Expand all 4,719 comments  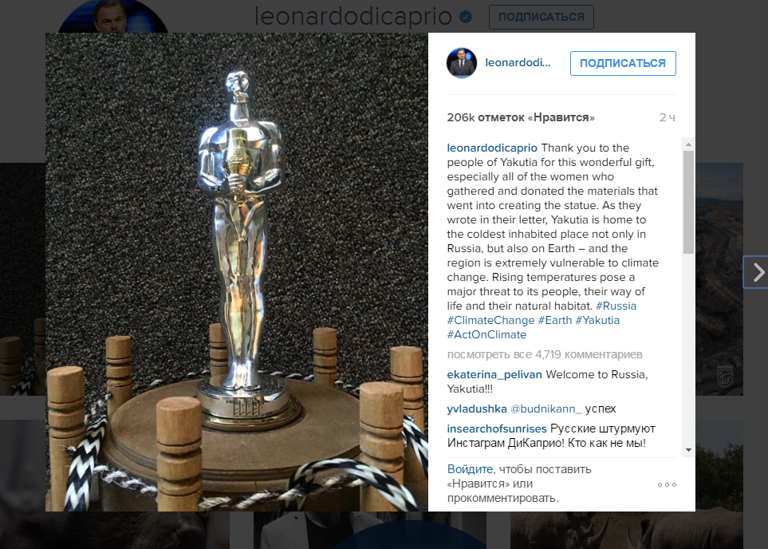[545, 354]
